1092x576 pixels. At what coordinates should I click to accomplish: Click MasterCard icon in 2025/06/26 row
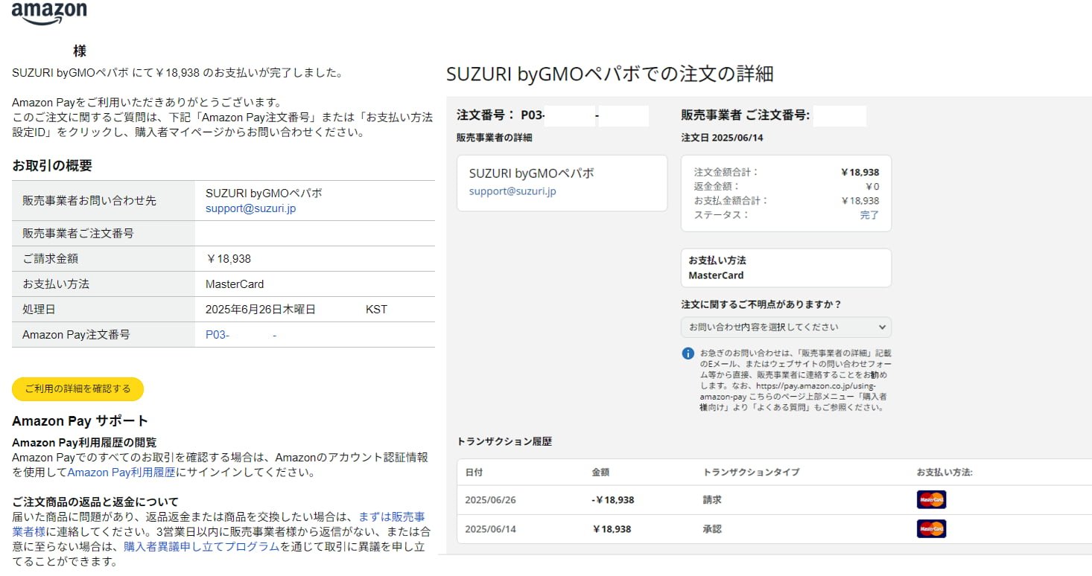[x=931, y=499]
